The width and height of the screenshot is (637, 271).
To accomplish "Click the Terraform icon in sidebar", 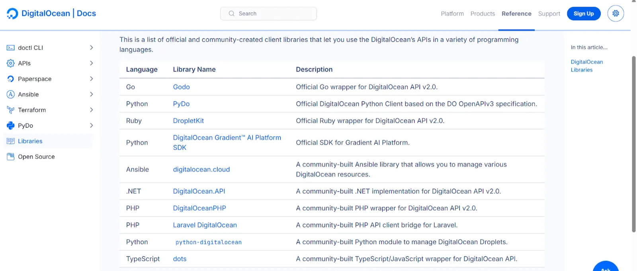I will (x=11, y=110).
